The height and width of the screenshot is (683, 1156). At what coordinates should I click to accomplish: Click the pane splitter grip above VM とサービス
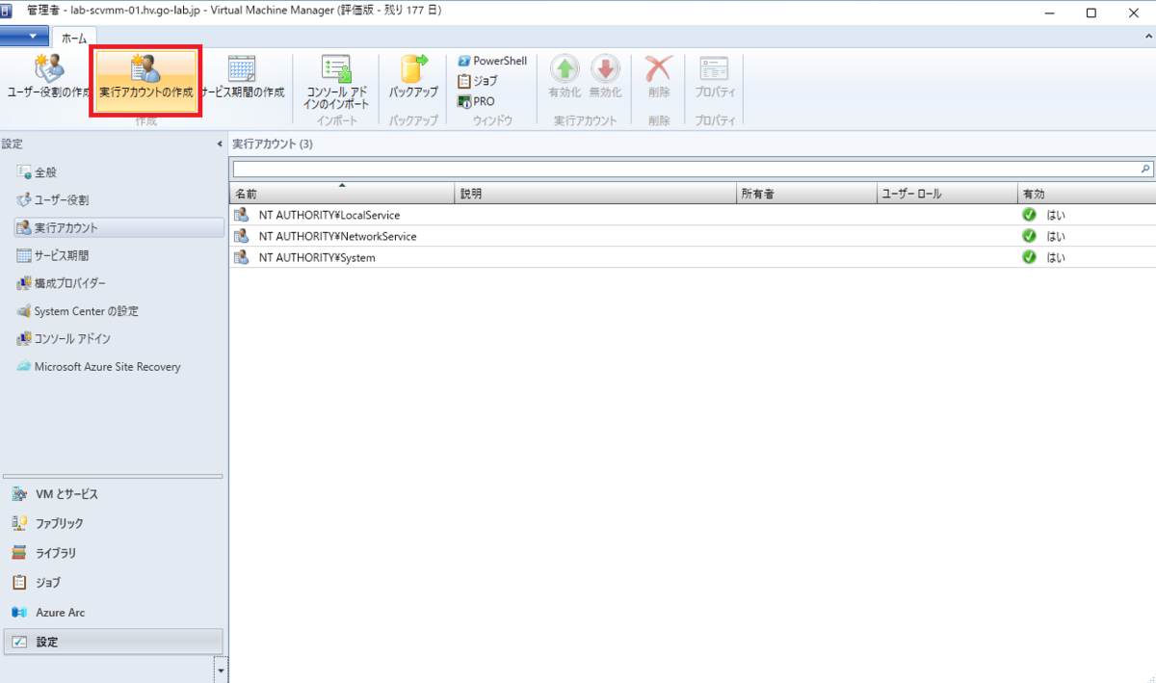coord(114,476)
